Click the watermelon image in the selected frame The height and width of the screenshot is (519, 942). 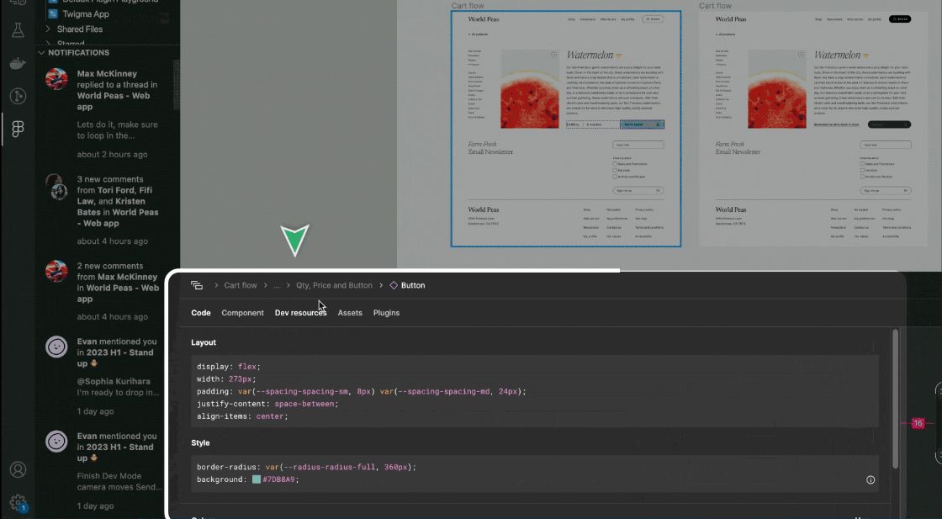[x=530, y=89]
